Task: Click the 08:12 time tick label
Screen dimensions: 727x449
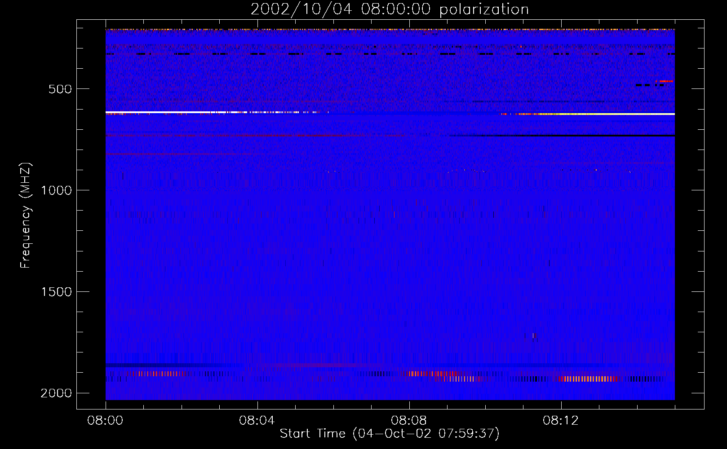Action: pyautogui.click(x=561, y=421)
